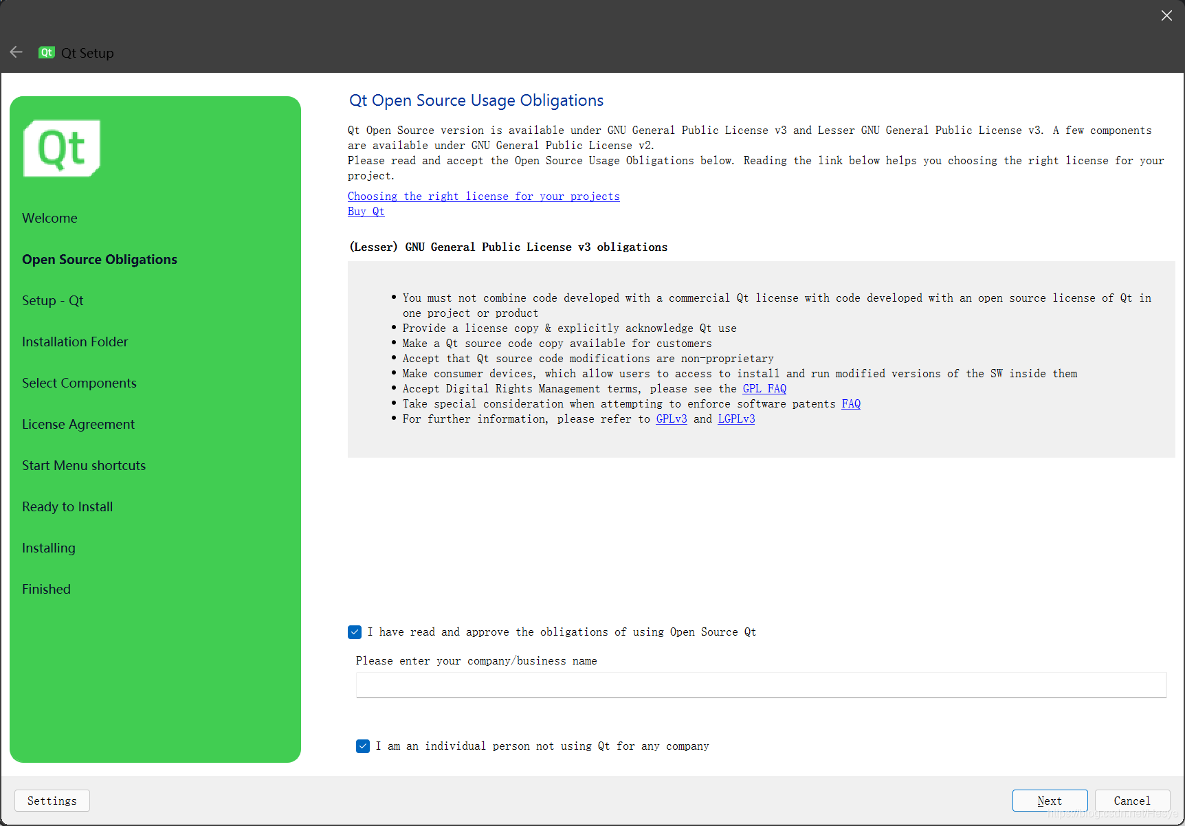
Task: Open the Start Menu shortcuts step
Action: click(x=83, y=465)
